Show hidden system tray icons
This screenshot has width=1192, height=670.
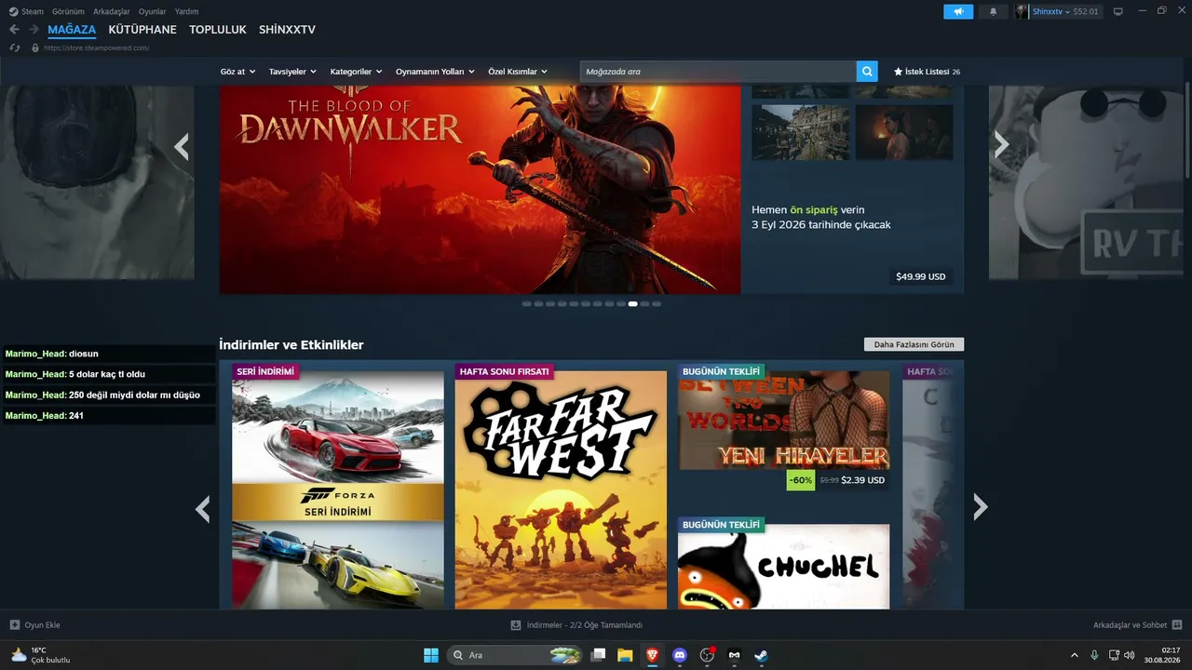click(x=1075, y=655)
